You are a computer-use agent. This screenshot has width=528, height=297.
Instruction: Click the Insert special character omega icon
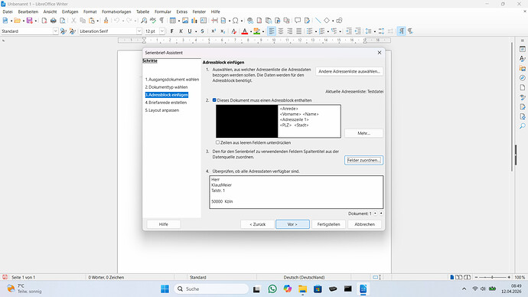click(x=236, y=21)
